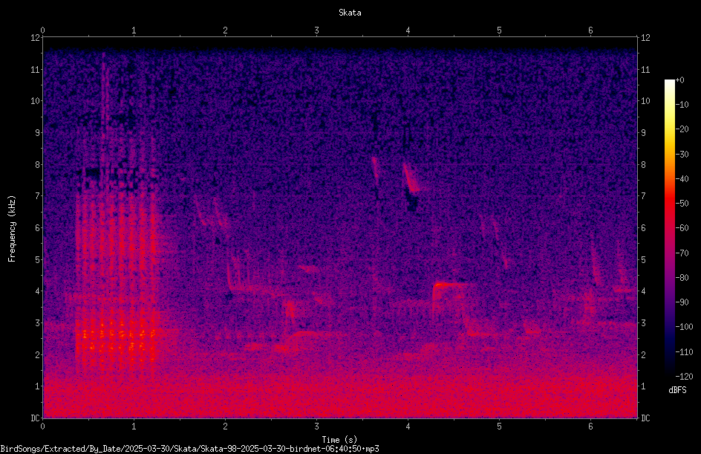Click the -60 color scale label
This screenshot has height=454, width=701.
(682, 228)
